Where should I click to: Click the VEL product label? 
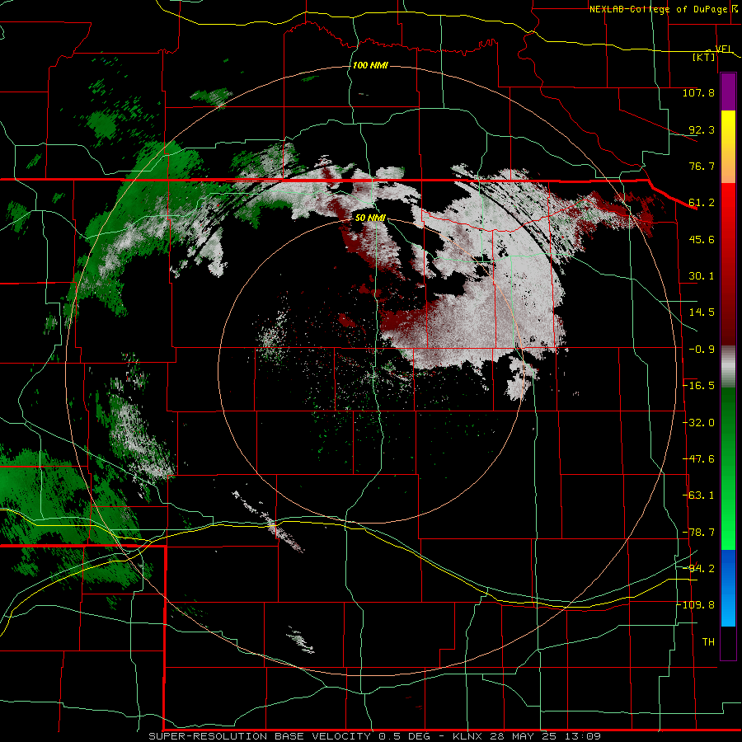[x=723, y=49]
